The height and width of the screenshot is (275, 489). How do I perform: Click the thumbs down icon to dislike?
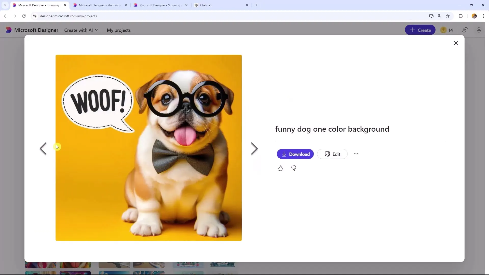pos(294,168)
